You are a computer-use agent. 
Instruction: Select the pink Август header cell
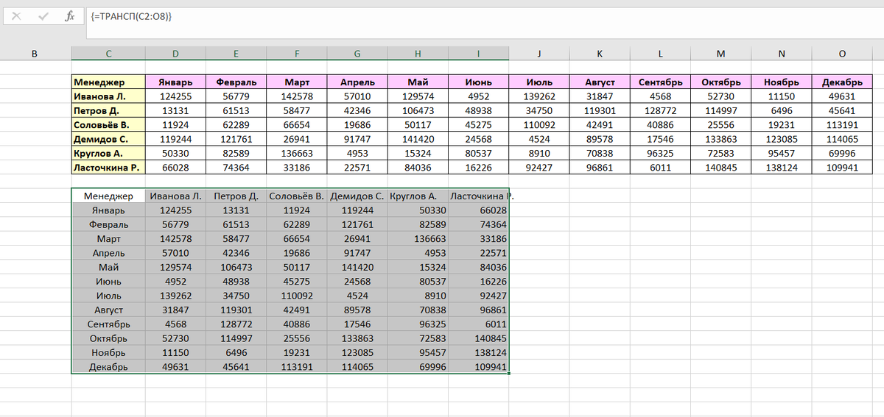pyautogui.click(x=600, y=82)
